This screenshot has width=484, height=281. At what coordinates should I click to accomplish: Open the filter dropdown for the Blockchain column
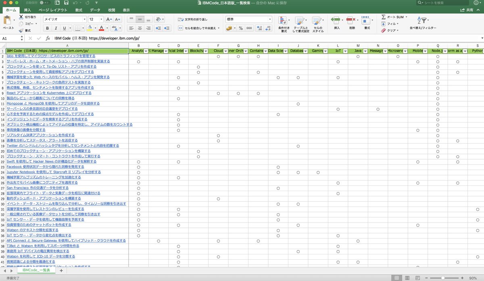coord(206,51)
